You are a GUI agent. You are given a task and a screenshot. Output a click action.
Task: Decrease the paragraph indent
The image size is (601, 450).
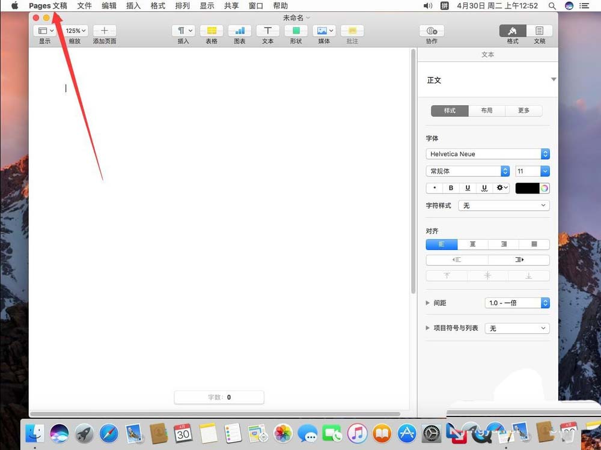pyautogui.click(x=457, y=260)
